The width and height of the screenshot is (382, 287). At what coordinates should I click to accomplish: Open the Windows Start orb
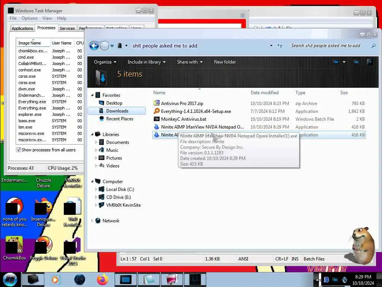point(10,280)
